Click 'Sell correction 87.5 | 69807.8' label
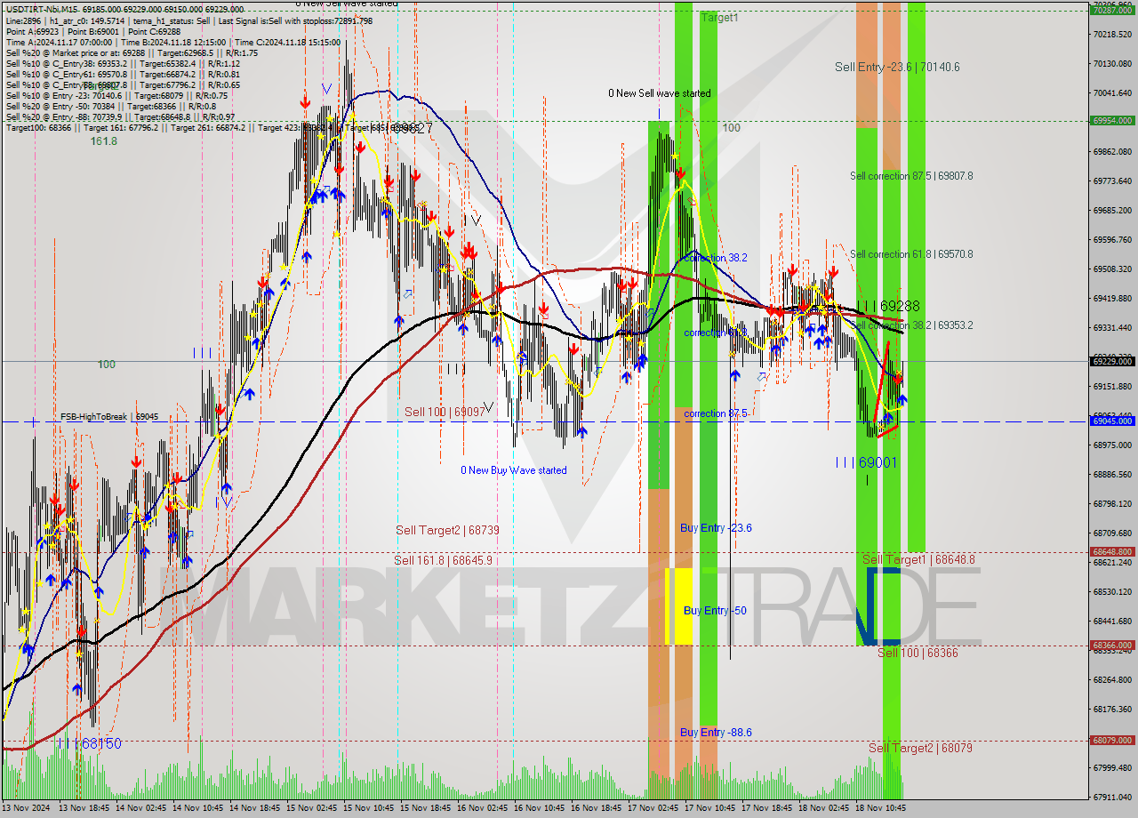Viewport: 1138px width, 818px height. [911, 176]
